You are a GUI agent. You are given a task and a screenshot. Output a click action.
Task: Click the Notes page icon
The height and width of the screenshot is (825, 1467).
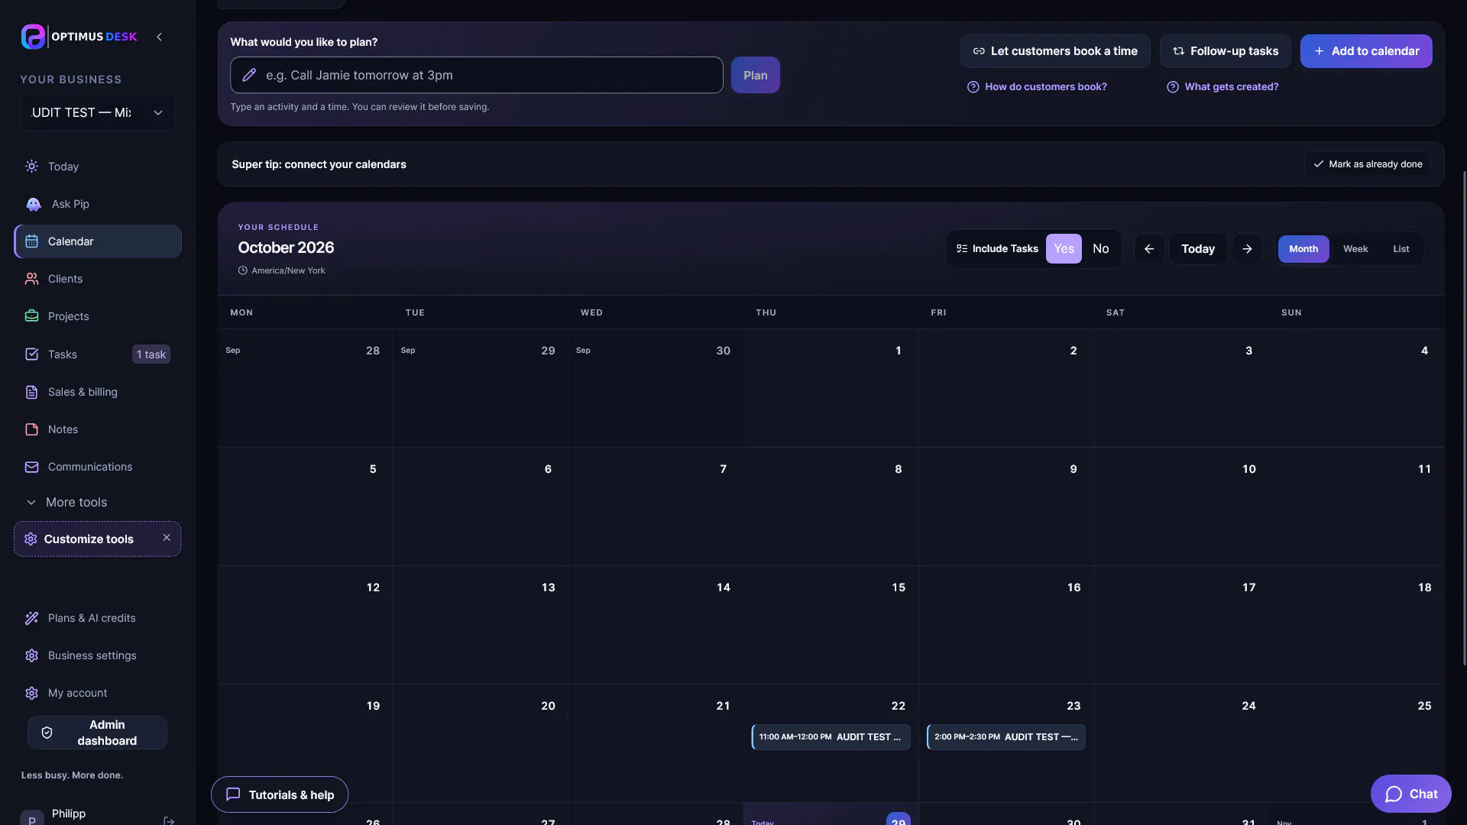click(x=31, y=429)
